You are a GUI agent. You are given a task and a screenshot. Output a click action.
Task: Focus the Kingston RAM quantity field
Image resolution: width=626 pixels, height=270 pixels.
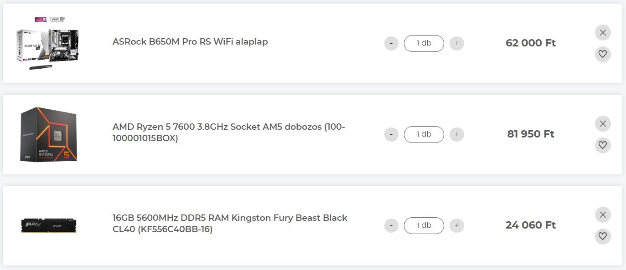(424, 226)
